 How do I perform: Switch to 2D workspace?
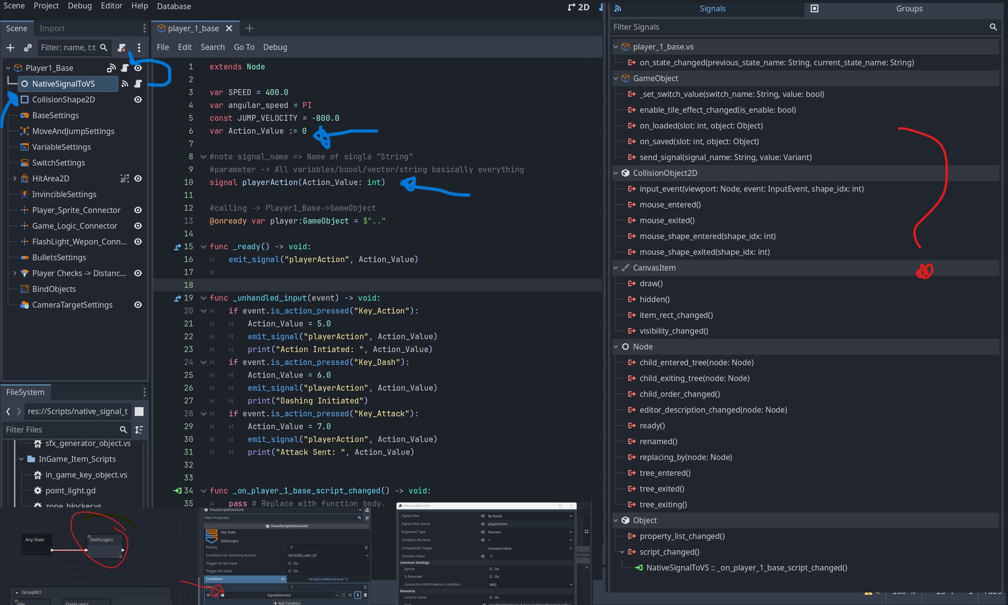tap(579, 7)
